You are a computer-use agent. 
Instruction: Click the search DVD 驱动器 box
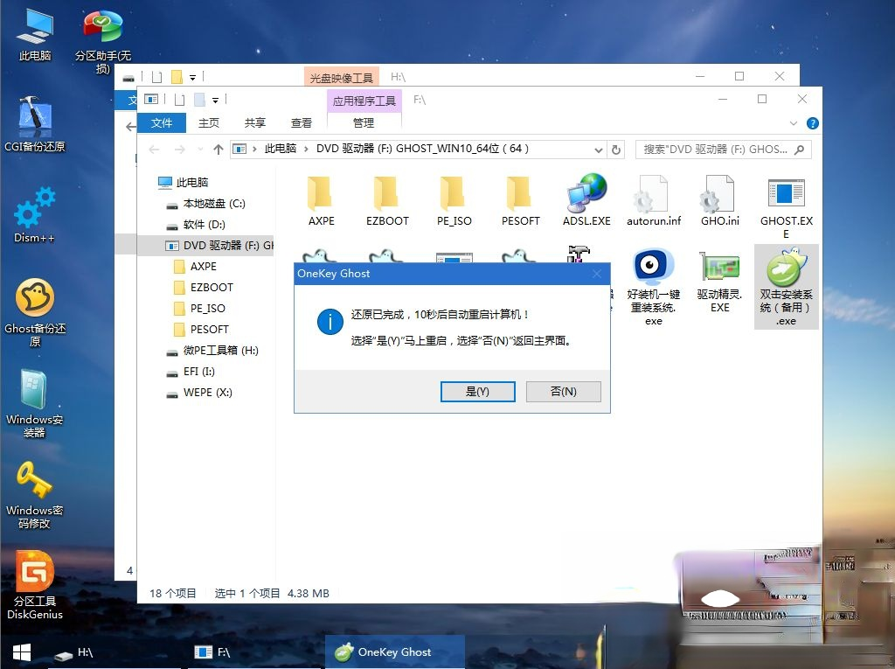point(723,150)
